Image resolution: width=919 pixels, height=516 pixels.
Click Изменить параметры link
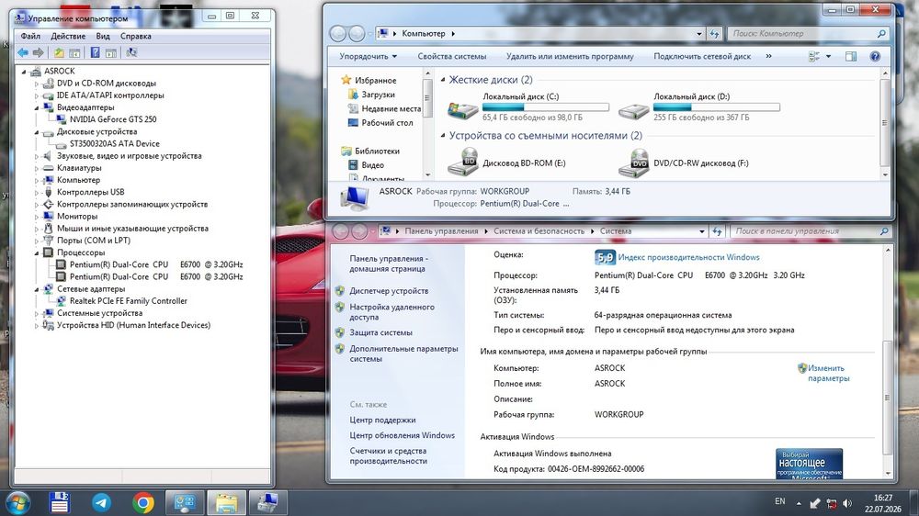[828, 373]
